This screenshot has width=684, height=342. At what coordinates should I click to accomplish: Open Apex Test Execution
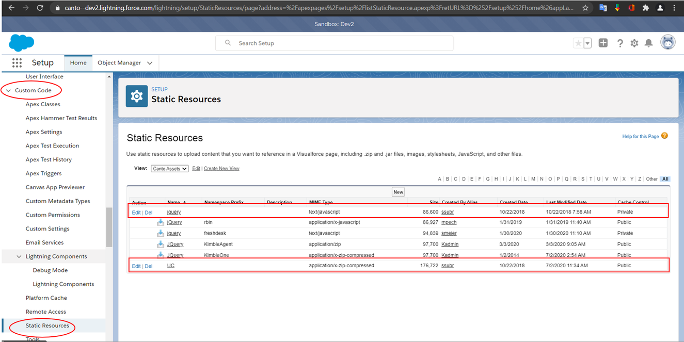tap(53, 146)
